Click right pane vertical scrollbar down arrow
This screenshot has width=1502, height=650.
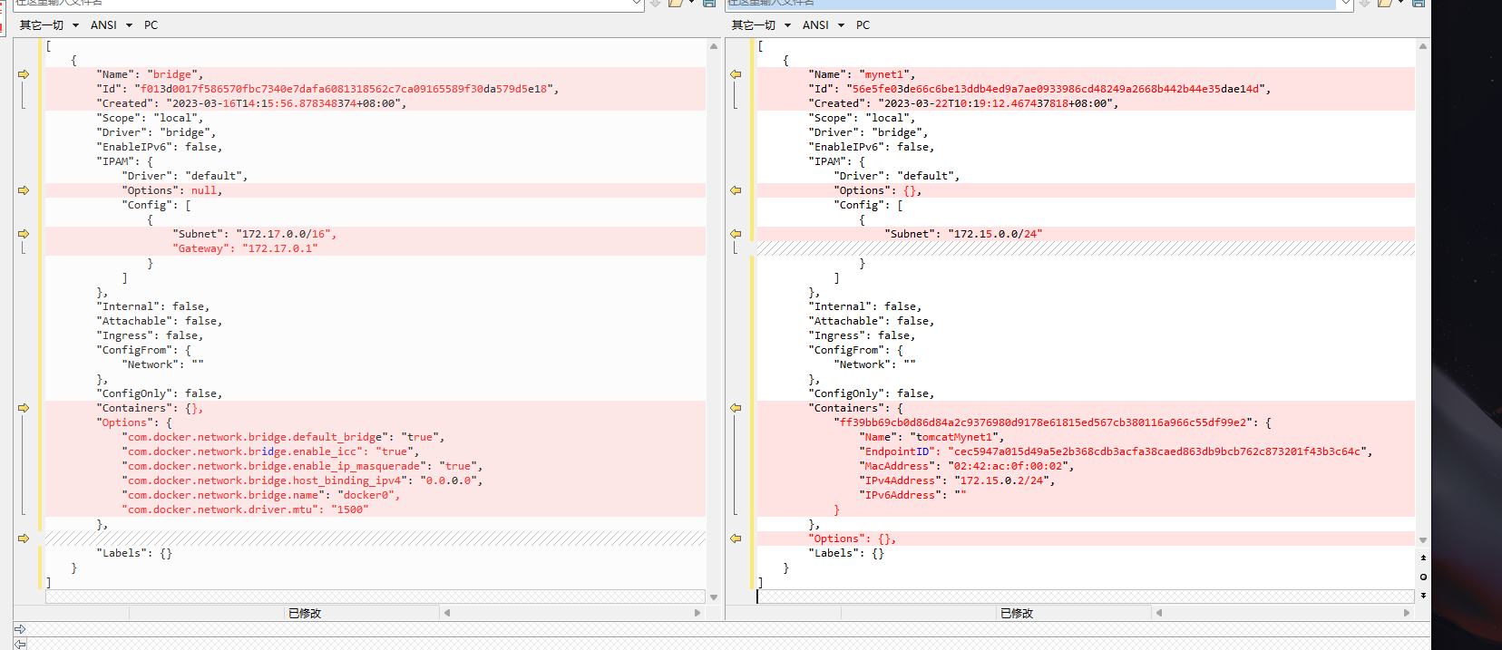coord(1423,540)
